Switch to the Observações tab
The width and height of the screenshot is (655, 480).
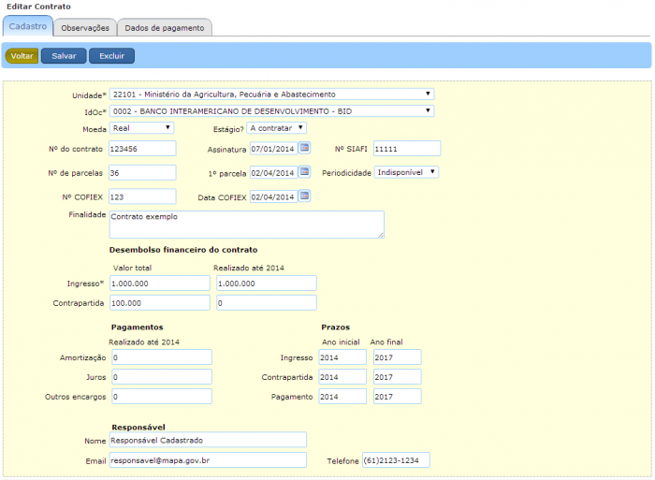click(85, 27)
